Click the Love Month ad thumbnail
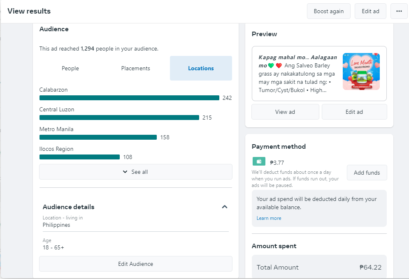This screenshot has height=279, width=409. tap(361, 71)
